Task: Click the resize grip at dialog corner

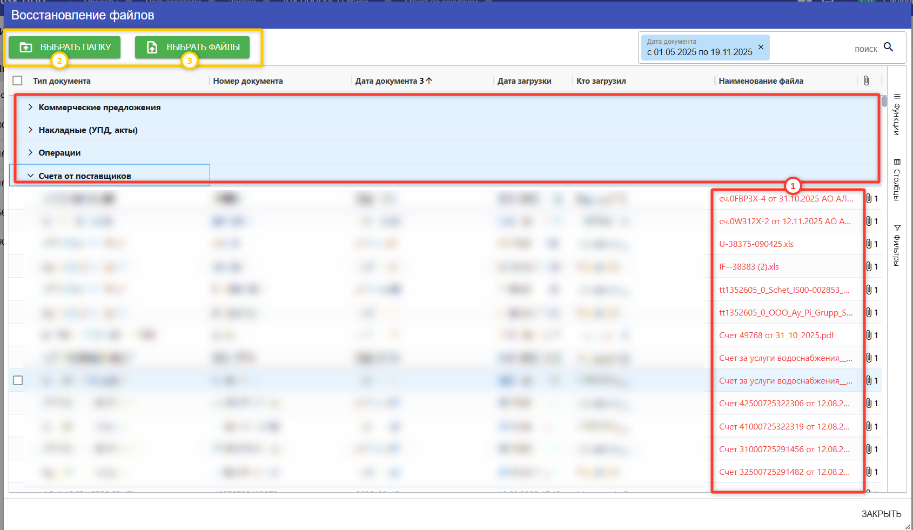Action: coord(908,526)
